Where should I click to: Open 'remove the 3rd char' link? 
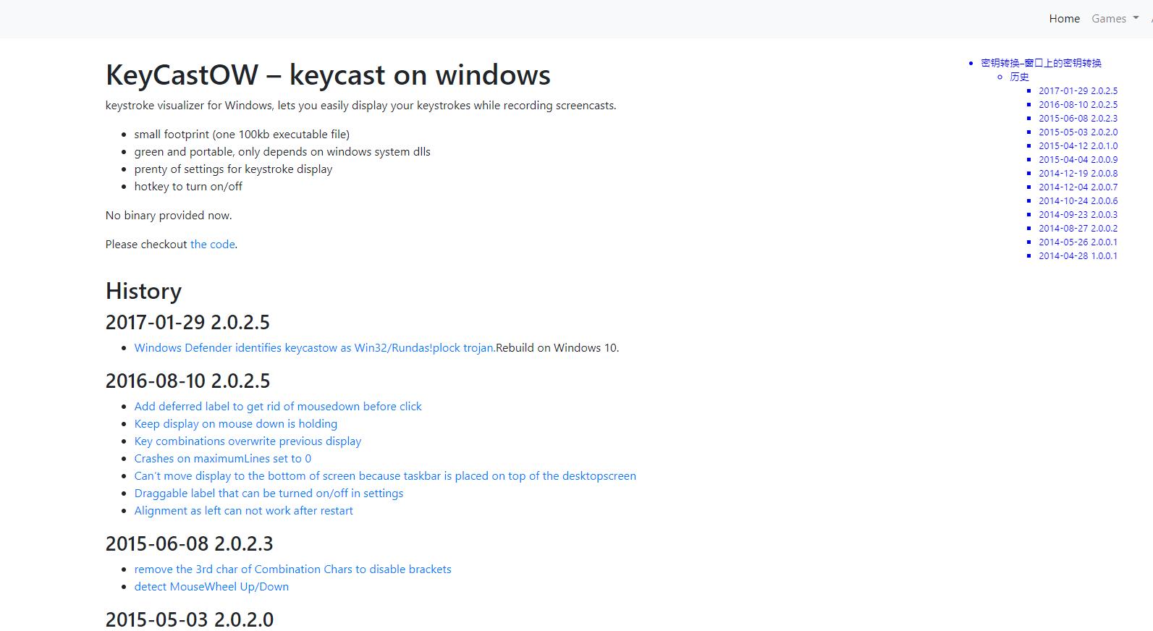tap(292, 569)
